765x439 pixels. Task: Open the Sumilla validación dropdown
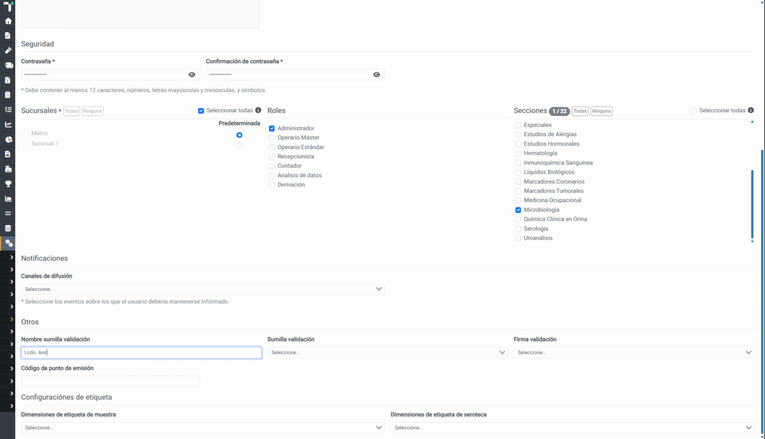coord(388,353)
